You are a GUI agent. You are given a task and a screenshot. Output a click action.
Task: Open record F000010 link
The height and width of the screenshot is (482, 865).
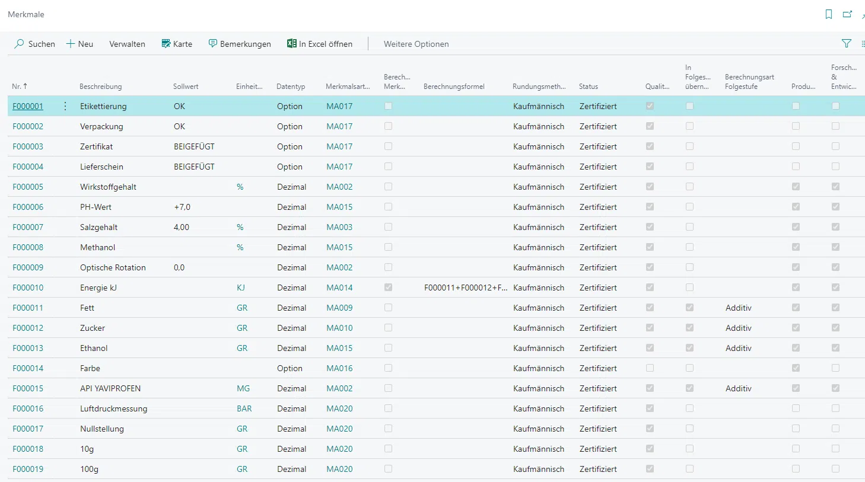[28, 288]
